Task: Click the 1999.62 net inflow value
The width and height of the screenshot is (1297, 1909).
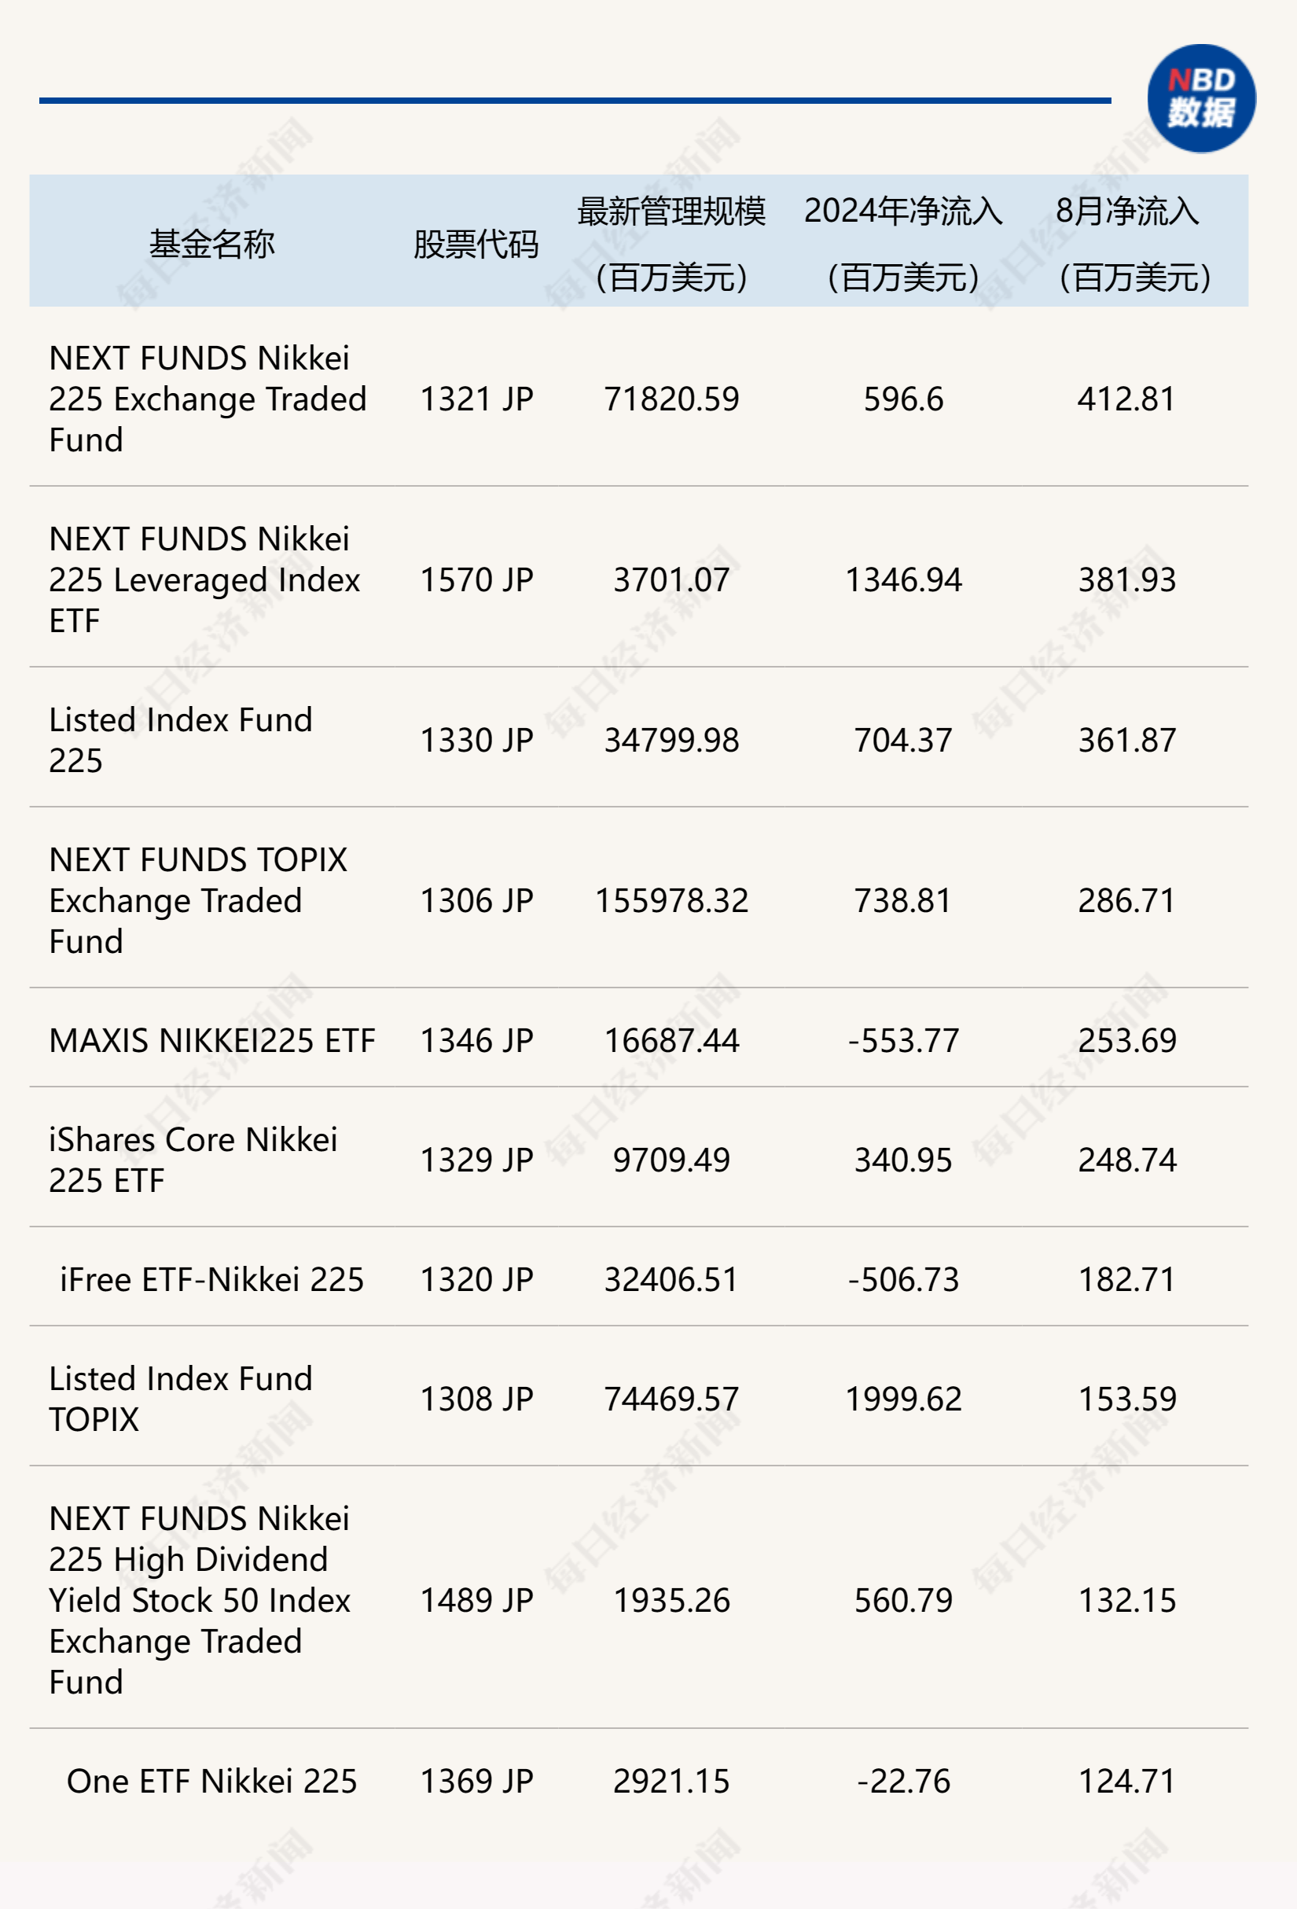Action: [x=902, y=1399]
